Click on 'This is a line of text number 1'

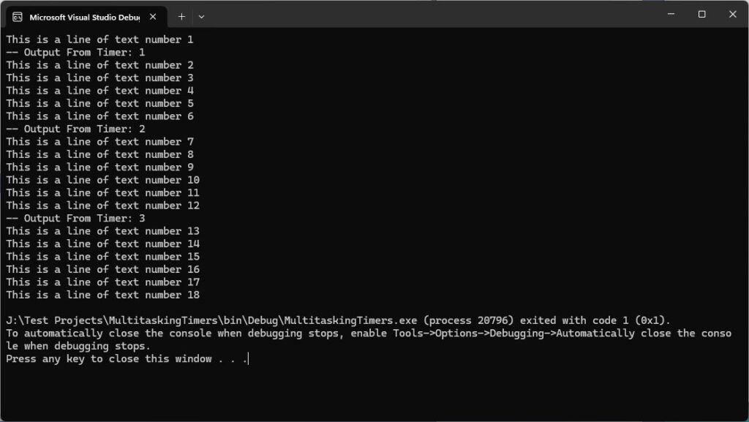point(99,39)
